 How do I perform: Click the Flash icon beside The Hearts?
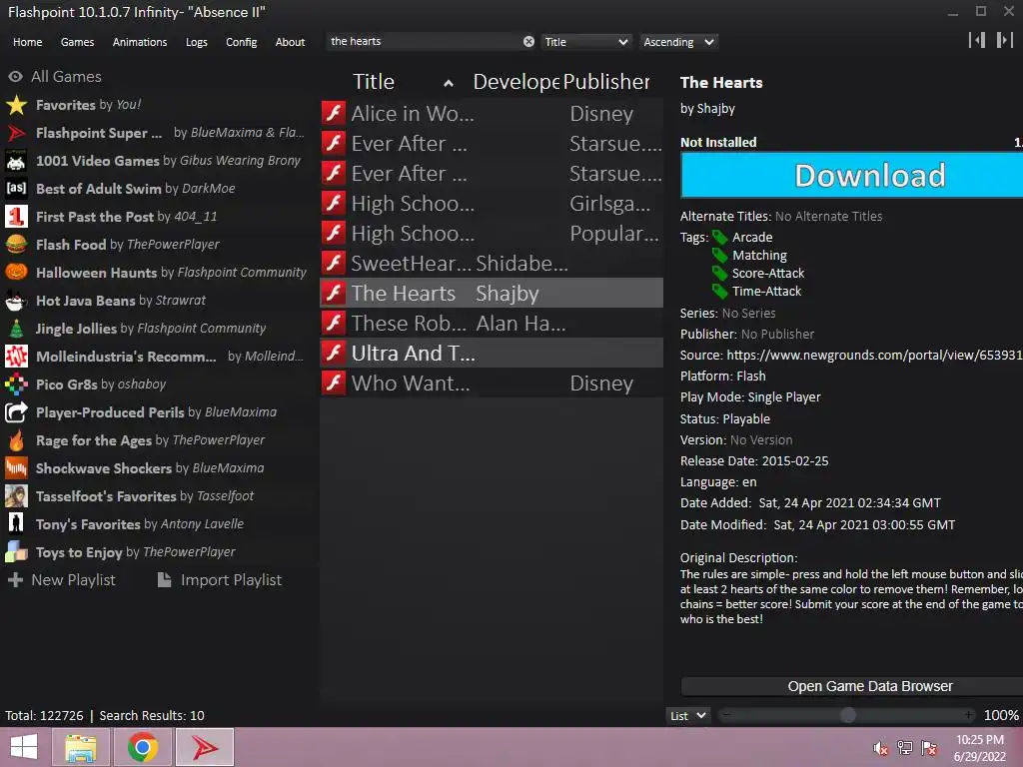tap(334, 293)
